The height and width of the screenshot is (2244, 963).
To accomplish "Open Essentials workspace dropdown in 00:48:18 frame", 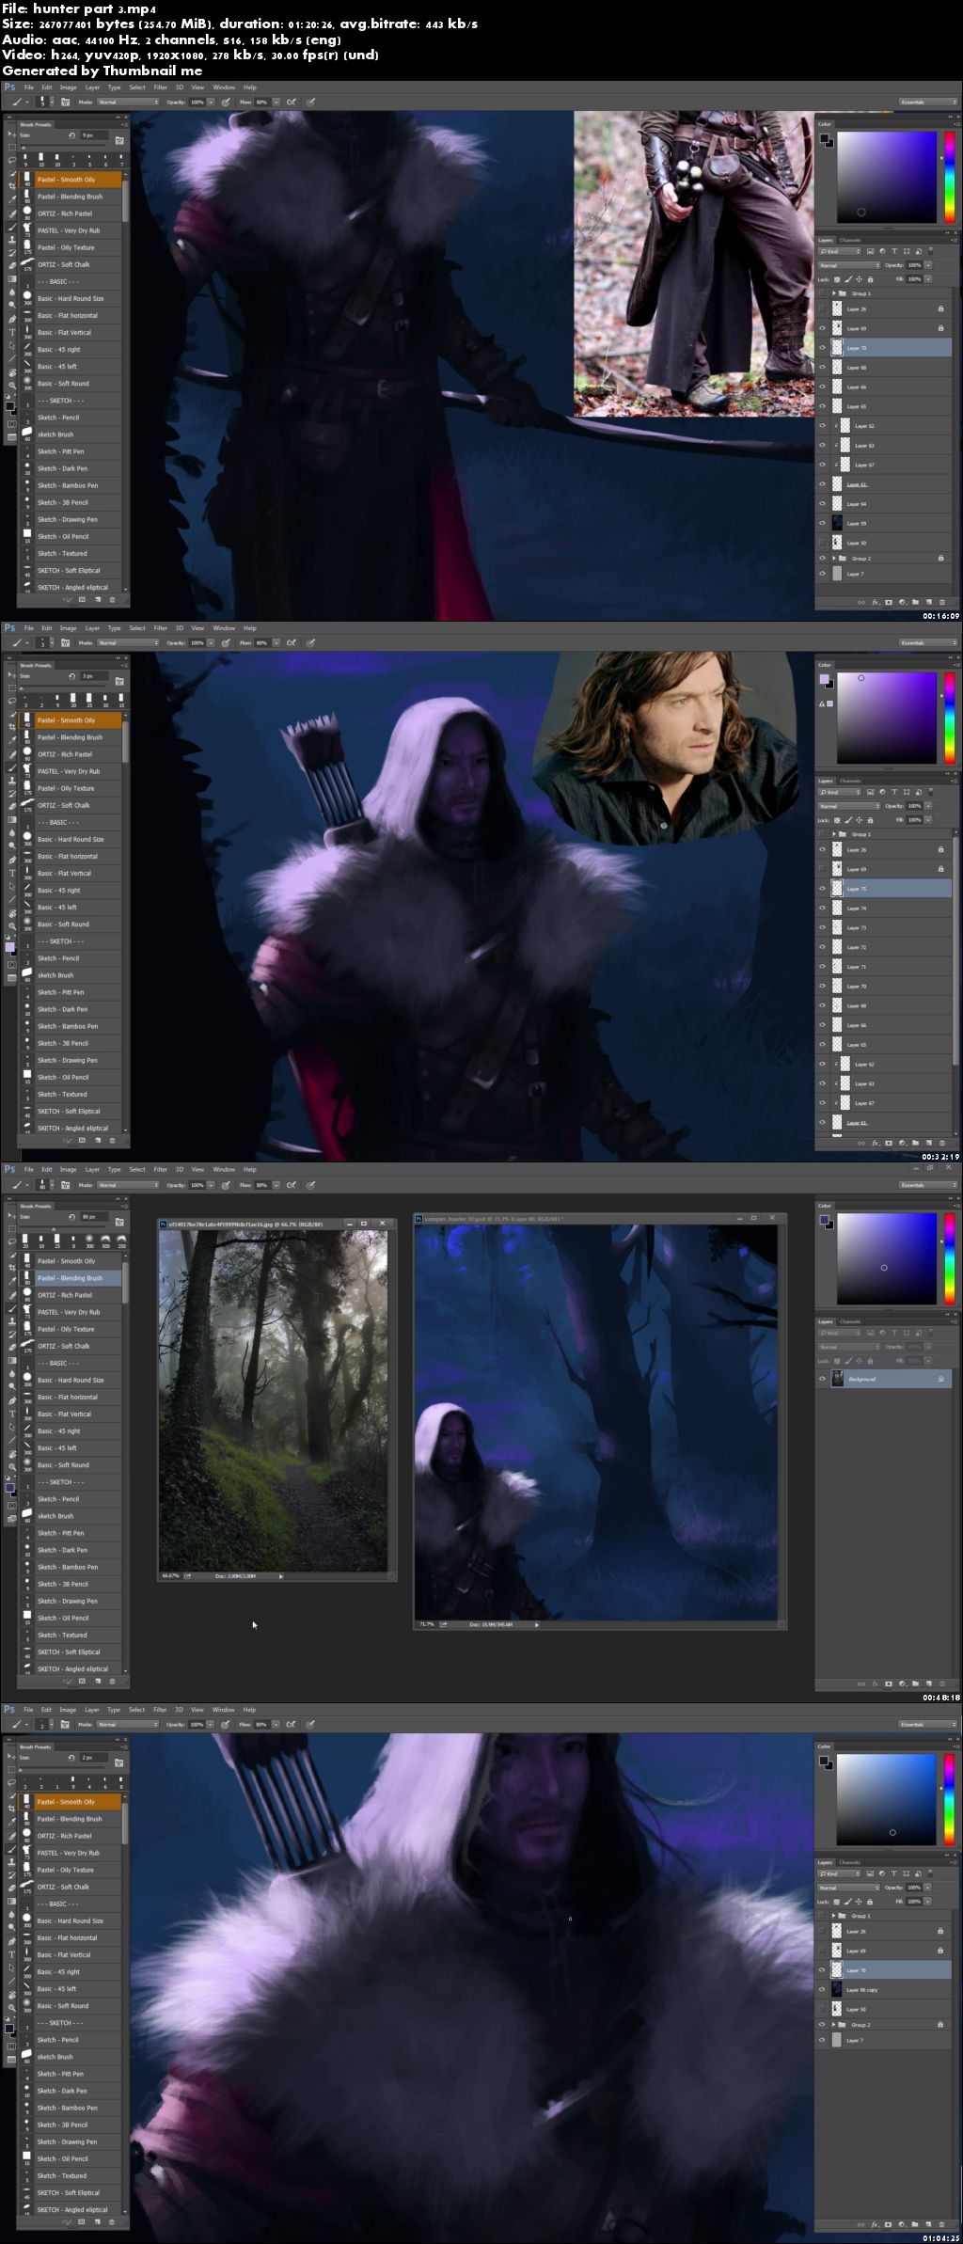I will pos(928,1185).
